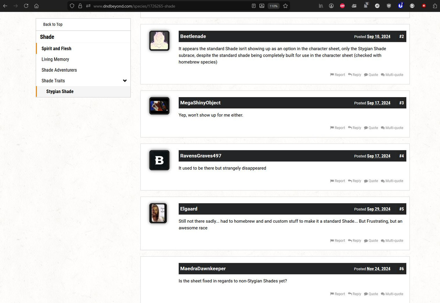Screen dimensions: 440x303
Task: Open Elgaard's profile name
Action: click(189, 209)
